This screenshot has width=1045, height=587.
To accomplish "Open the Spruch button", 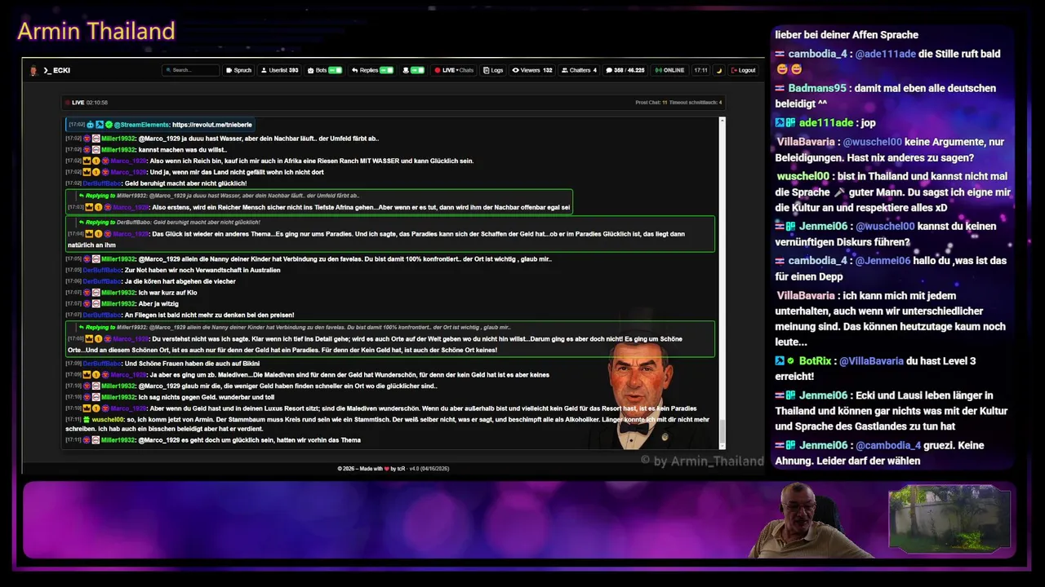I will 238,70.
